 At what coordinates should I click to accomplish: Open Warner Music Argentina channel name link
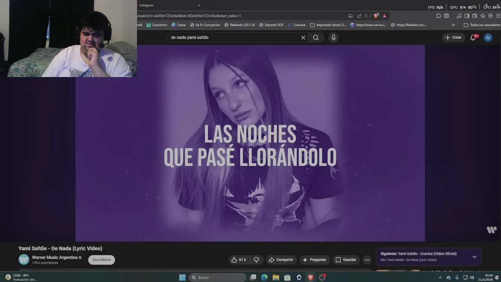click(55, 257)
